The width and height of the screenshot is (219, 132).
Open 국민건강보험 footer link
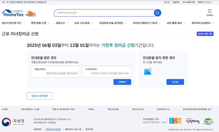113,109
